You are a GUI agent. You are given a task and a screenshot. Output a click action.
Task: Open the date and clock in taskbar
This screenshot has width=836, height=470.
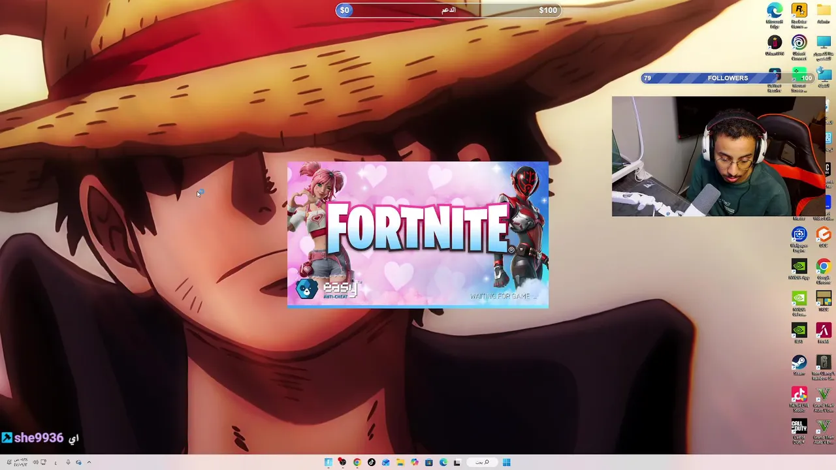click(x=20, y=462)
